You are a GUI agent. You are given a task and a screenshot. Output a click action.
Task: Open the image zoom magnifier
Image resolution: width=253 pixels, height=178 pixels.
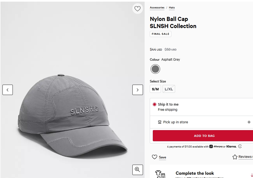(138, 170)
